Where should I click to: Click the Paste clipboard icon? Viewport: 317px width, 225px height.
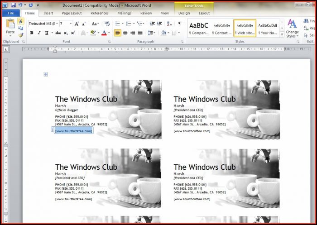[x=10, y=24]
